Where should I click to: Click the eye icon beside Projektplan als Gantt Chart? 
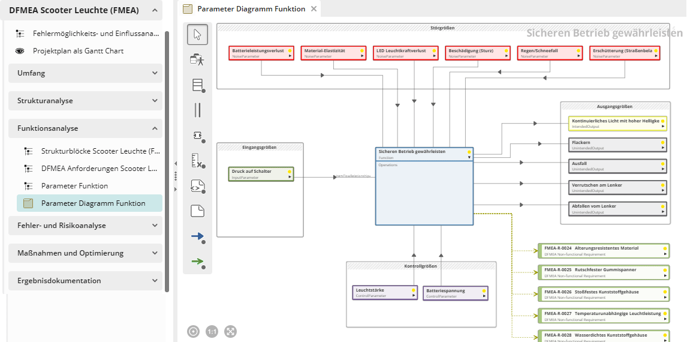(x=20, y=51)
